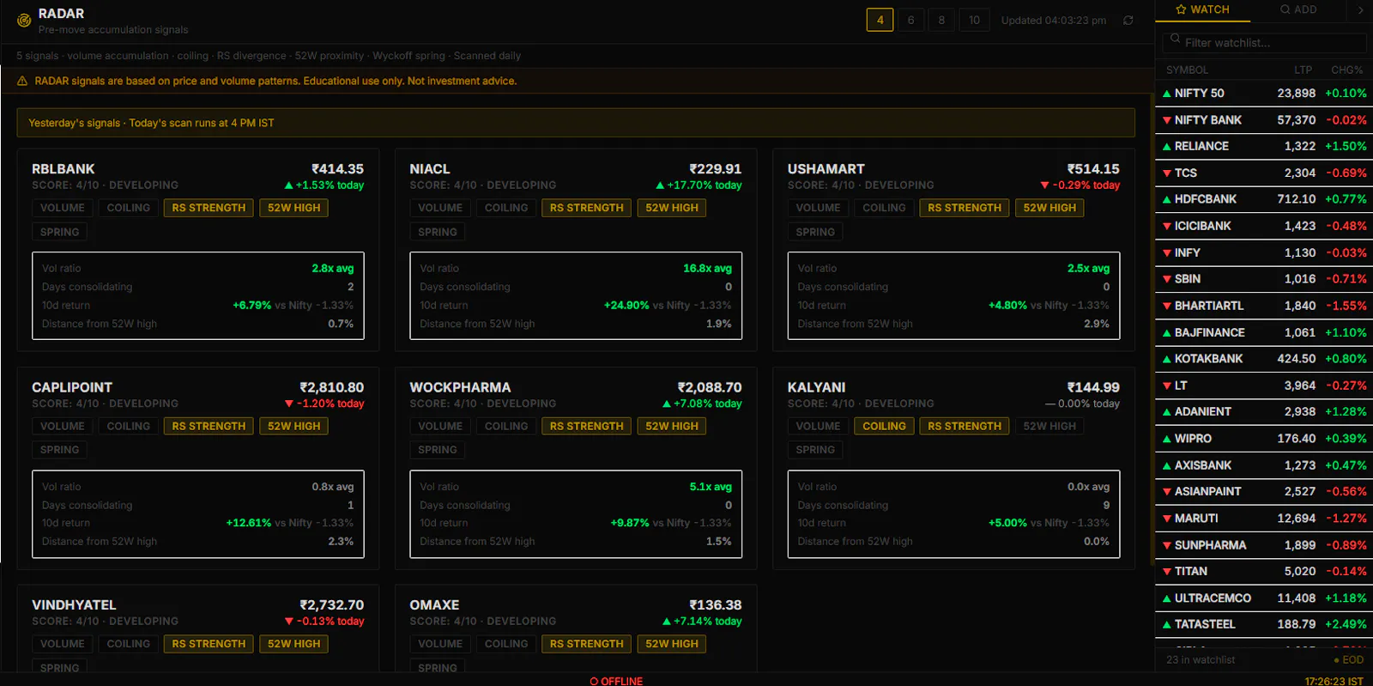The height and width of the screenshot is (686, 1373).
Task: Open the NIACL signal card title
Action: tap(430, 169)
